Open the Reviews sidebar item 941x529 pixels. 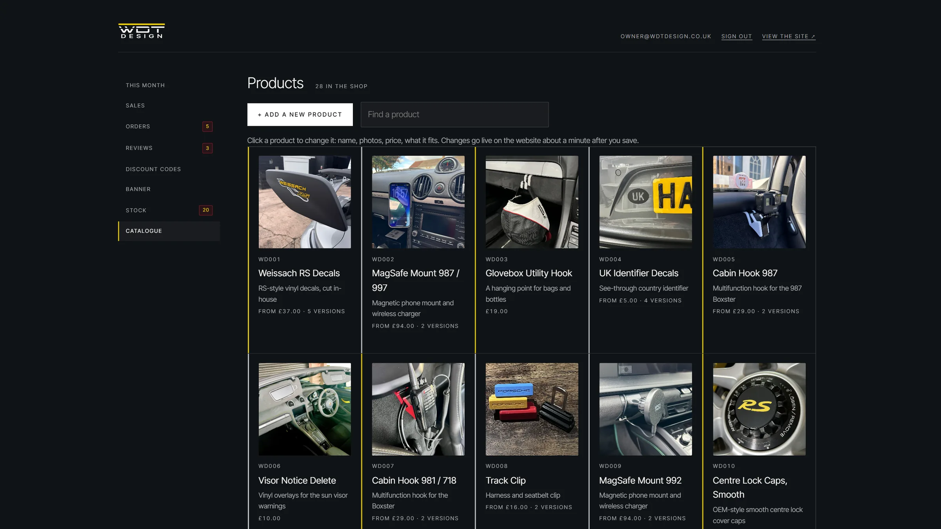[x=139, y=148]
